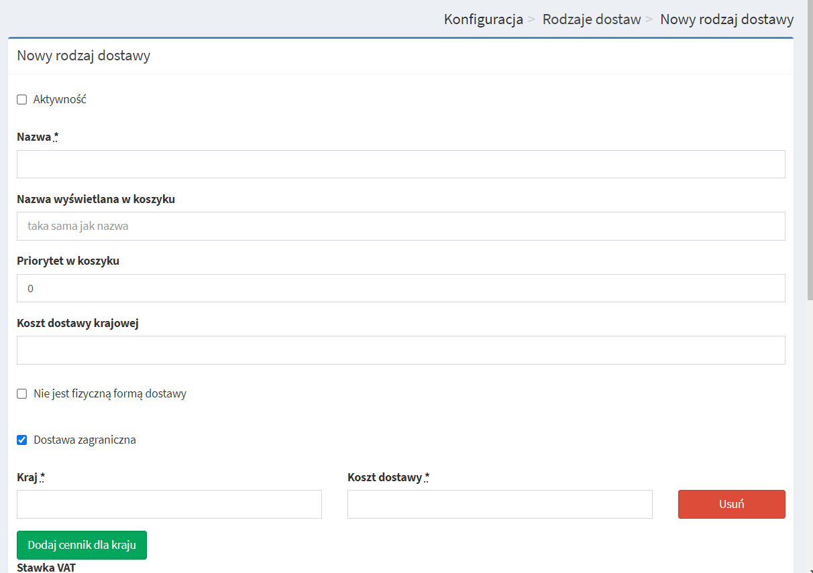Click the vertical page scrollbar thumb
This screenshot has height=573, width=813.
pos(810,150)
